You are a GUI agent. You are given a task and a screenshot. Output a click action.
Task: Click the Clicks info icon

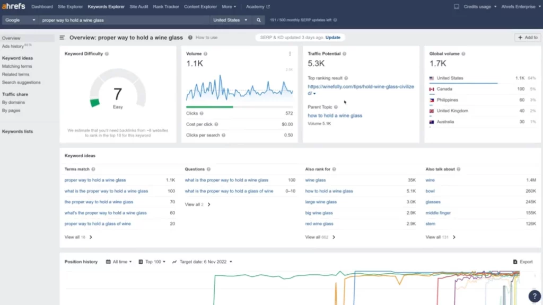point(202,113)
